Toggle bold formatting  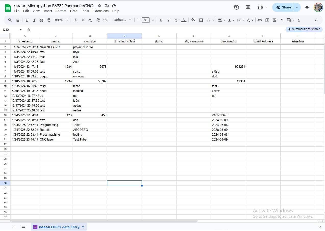pyautogui.click(x=161, y=20)
